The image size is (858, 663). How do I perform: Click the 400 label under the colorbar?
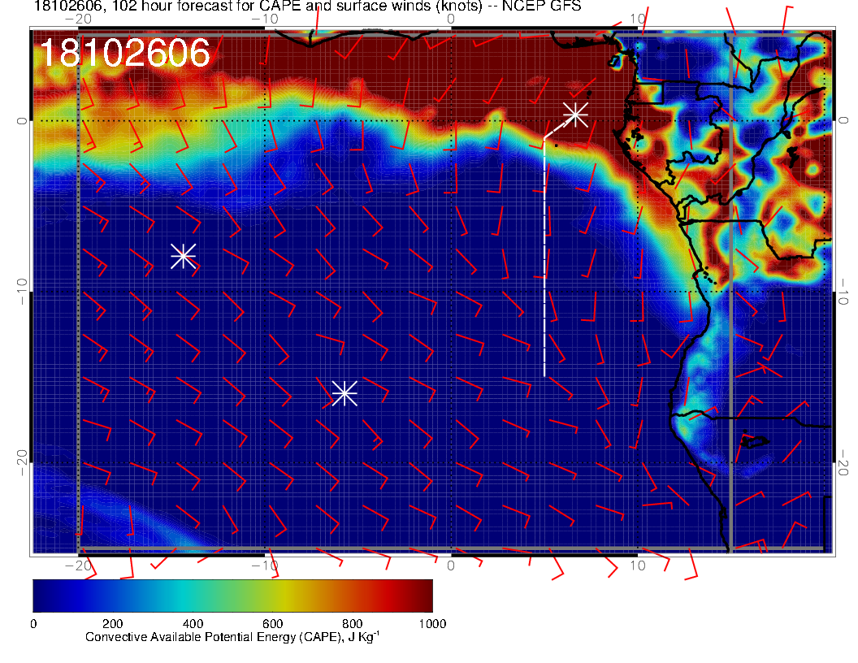[193, 624]
